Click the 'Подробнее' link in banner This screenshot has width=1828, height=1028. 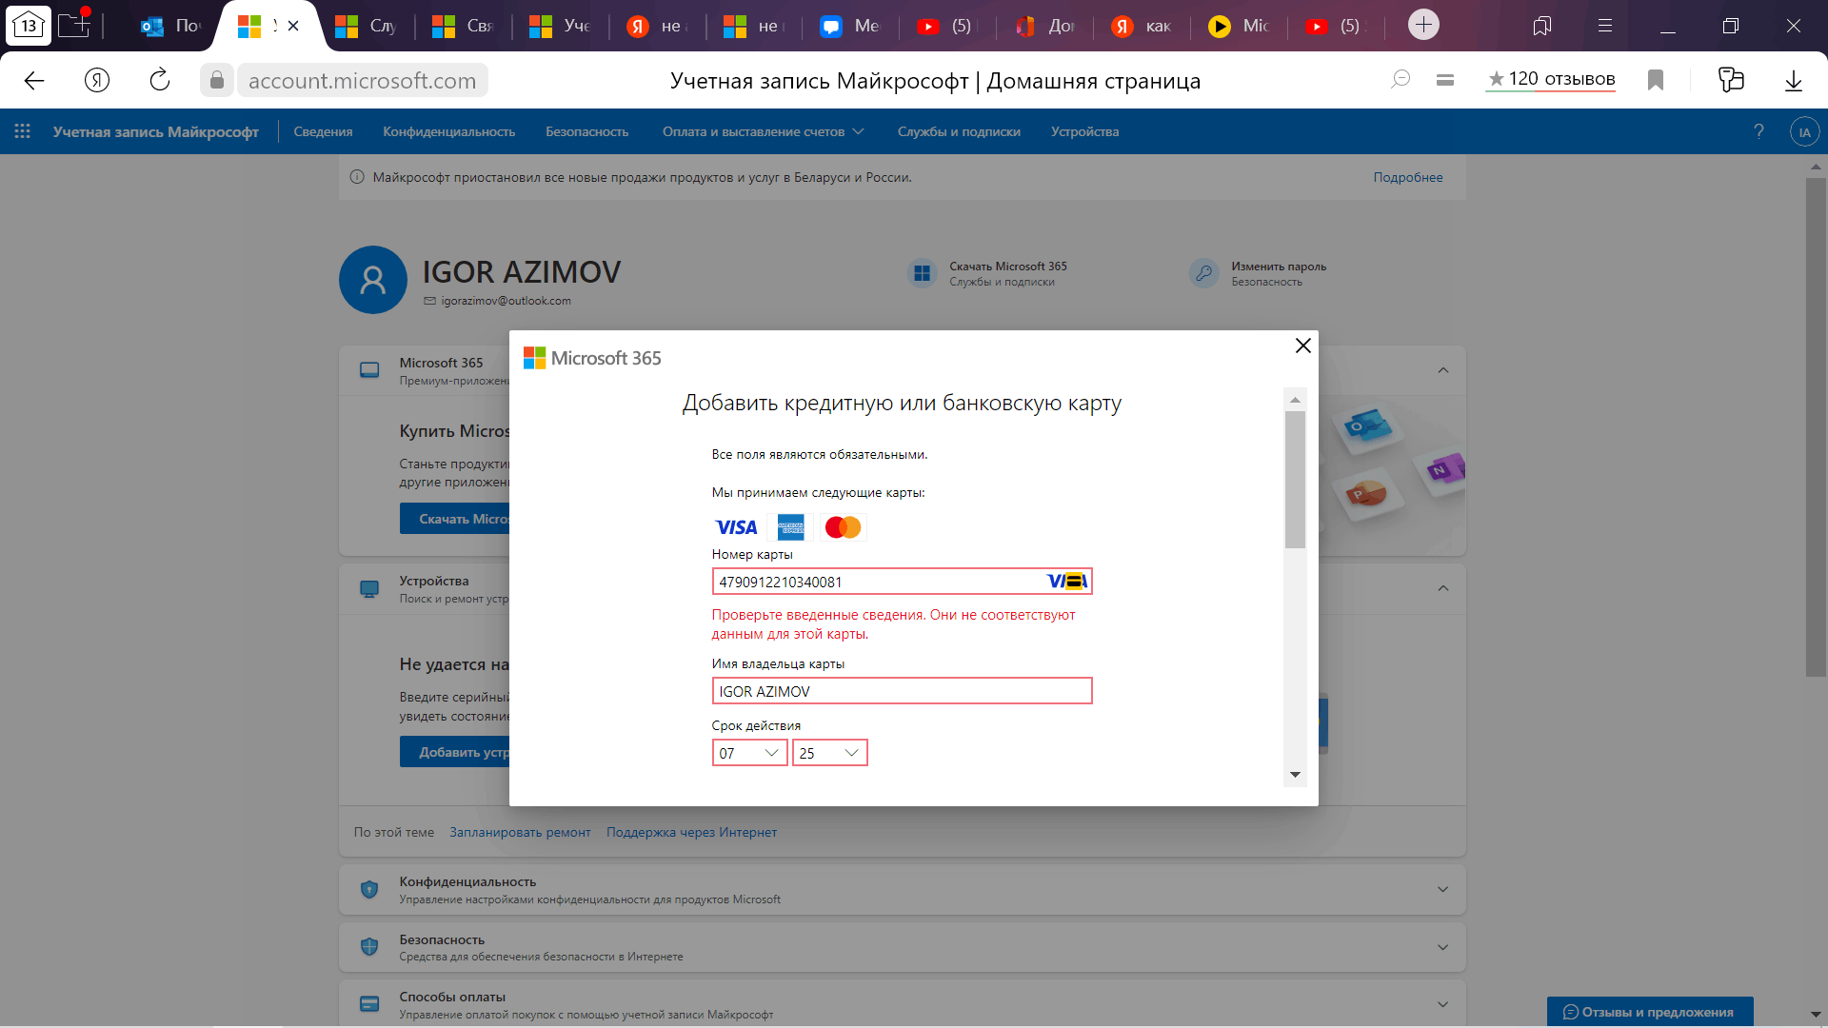(1407, 177)
